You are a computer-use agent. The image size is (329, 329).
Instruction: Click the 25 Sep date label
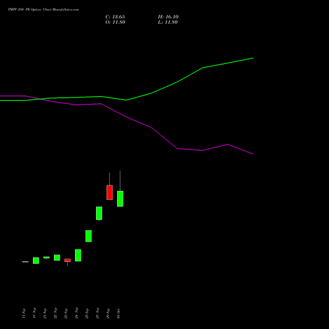[x=87, y=313]
